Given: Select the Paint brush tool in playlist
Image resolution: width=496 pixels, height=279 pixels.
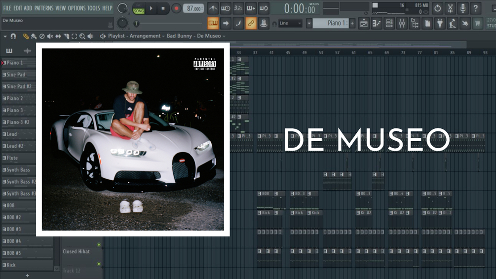Looking at the screenshot, I should [x=34, y=37].
